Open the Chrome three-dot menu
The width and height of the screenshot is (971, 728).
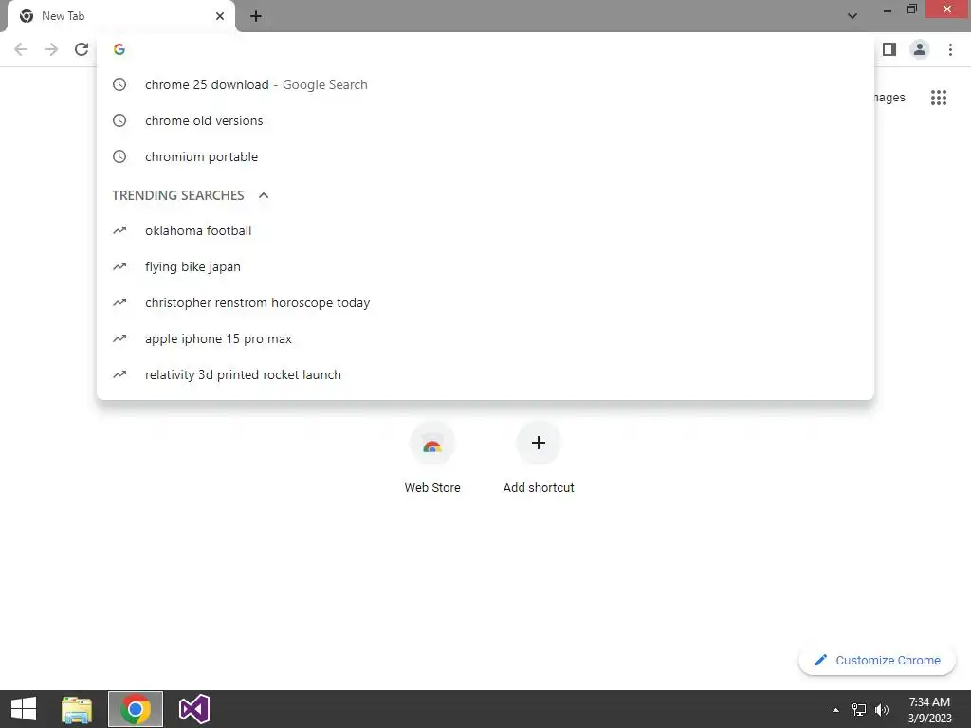click(x=950, y=49)
